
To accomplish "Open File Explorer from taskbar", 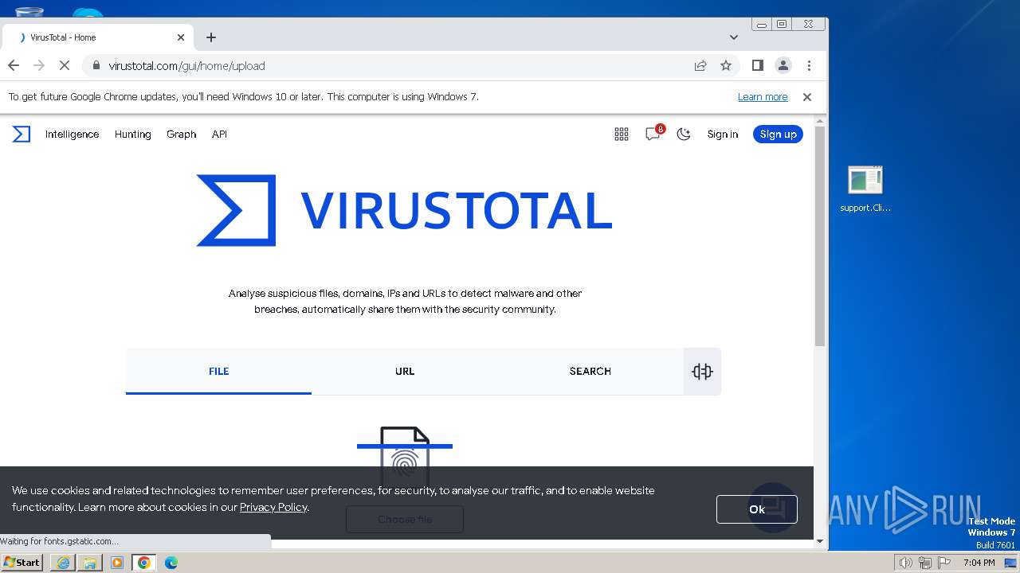I will point(90,563).
